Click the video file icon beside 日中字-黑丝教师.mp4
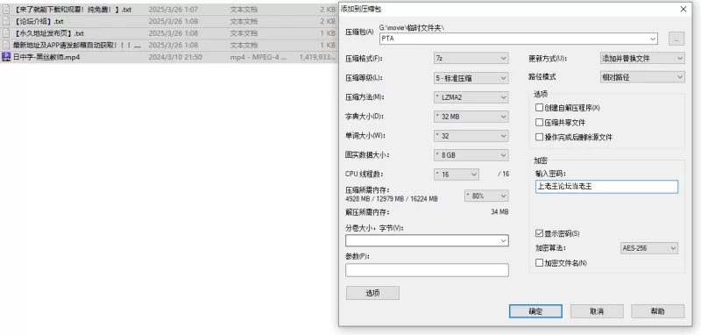Viewport: 701px width, 335px height. pyautogui.click(x=6, y=57)
